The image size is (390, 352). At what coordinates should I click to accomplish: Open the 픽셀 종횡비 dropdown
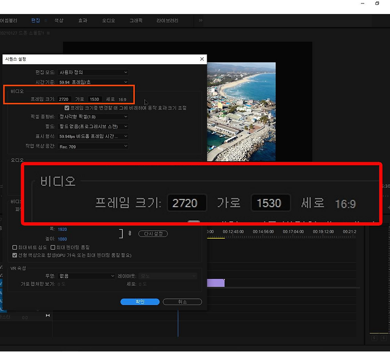point(93,116)
